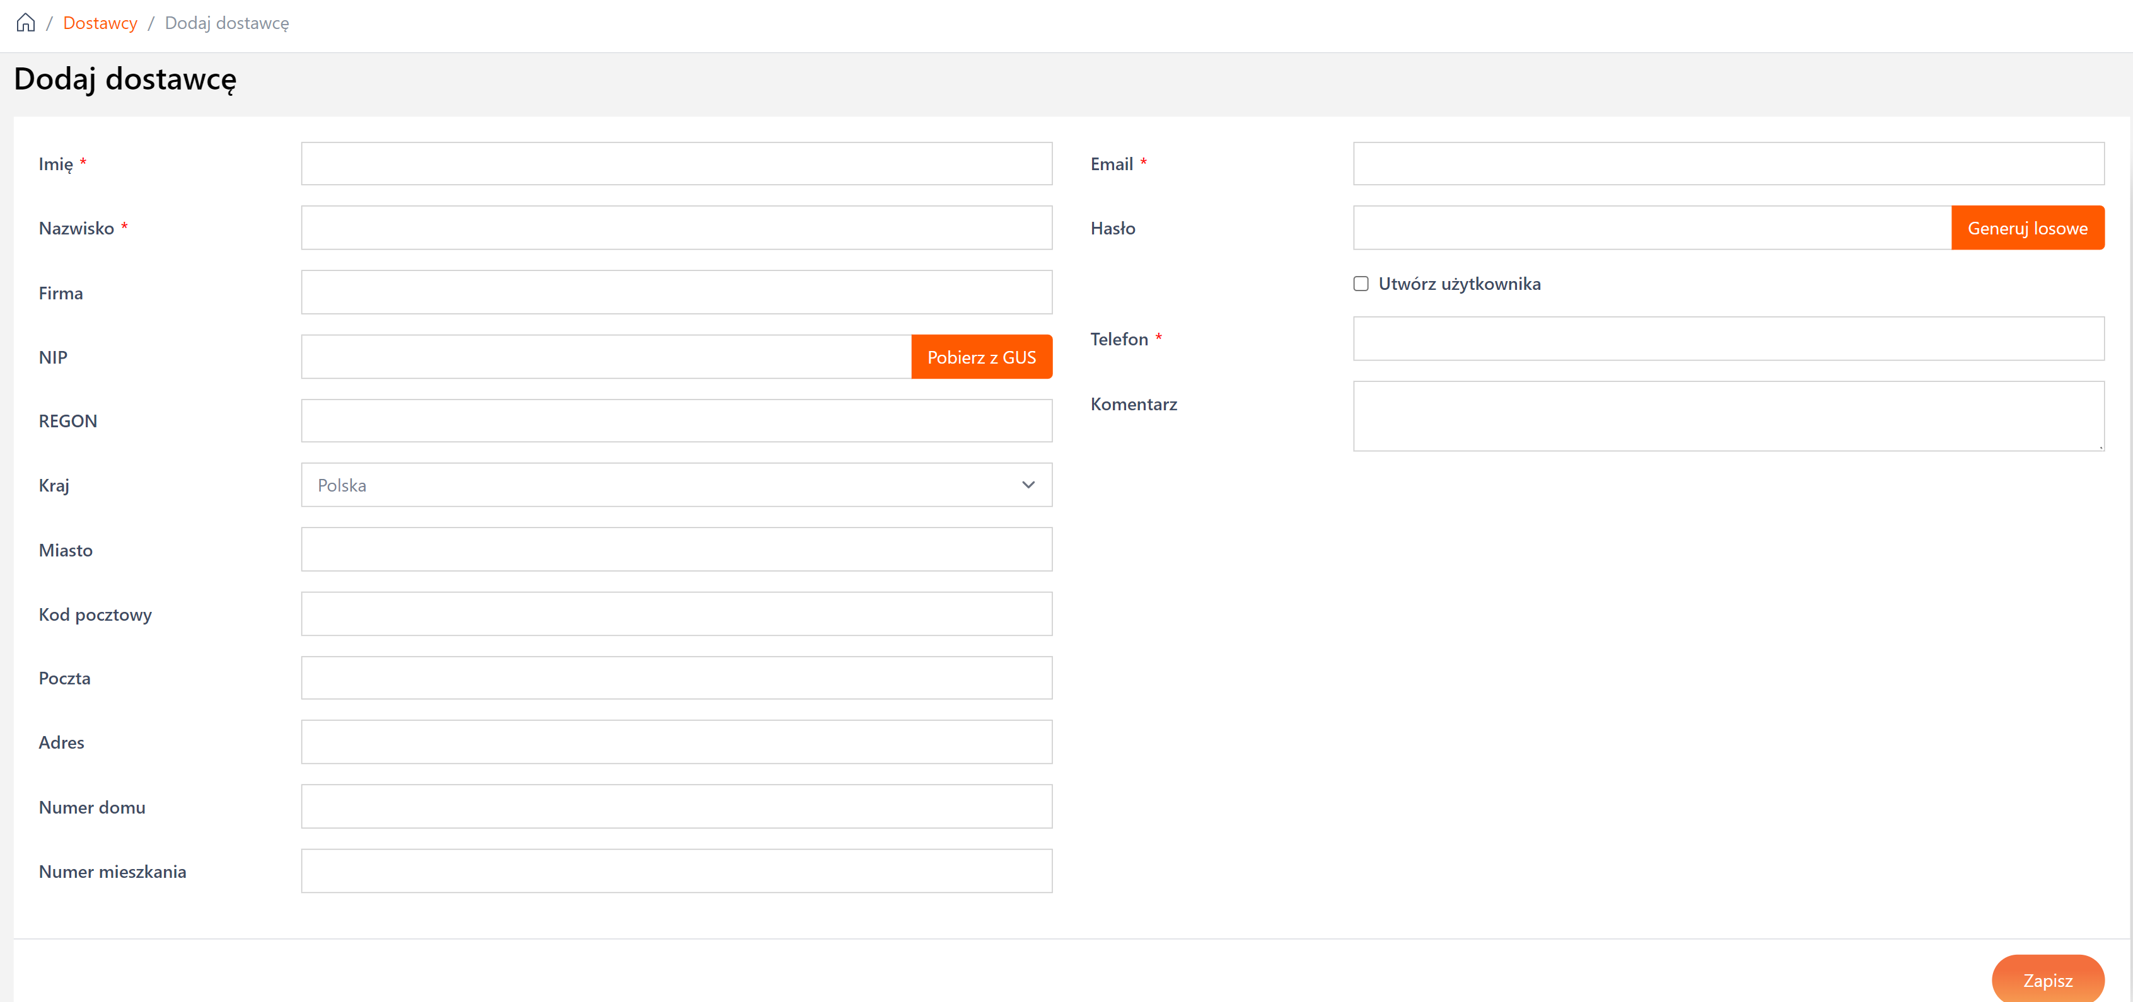Focus the Kod pocztowy field
2133x1002 pixels.
(676, 614)
